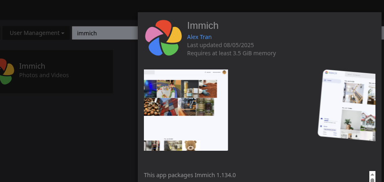Click the teddy bear photo in the first screenshot

(x=190, y=145)
